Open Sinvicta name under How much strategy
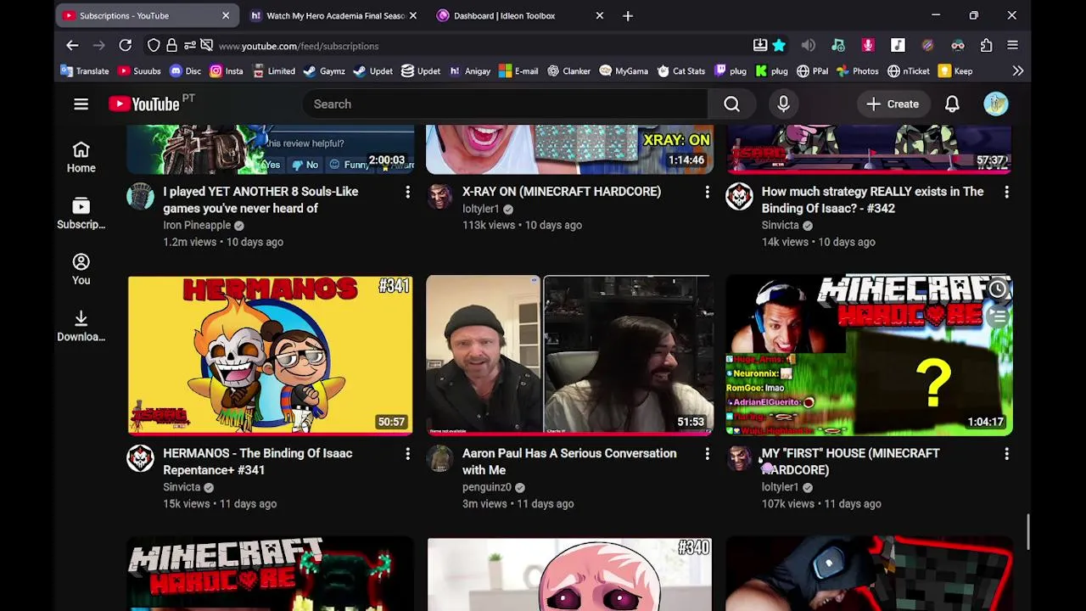The width and height of the screenshot is (1086, 611). [780, 226]
